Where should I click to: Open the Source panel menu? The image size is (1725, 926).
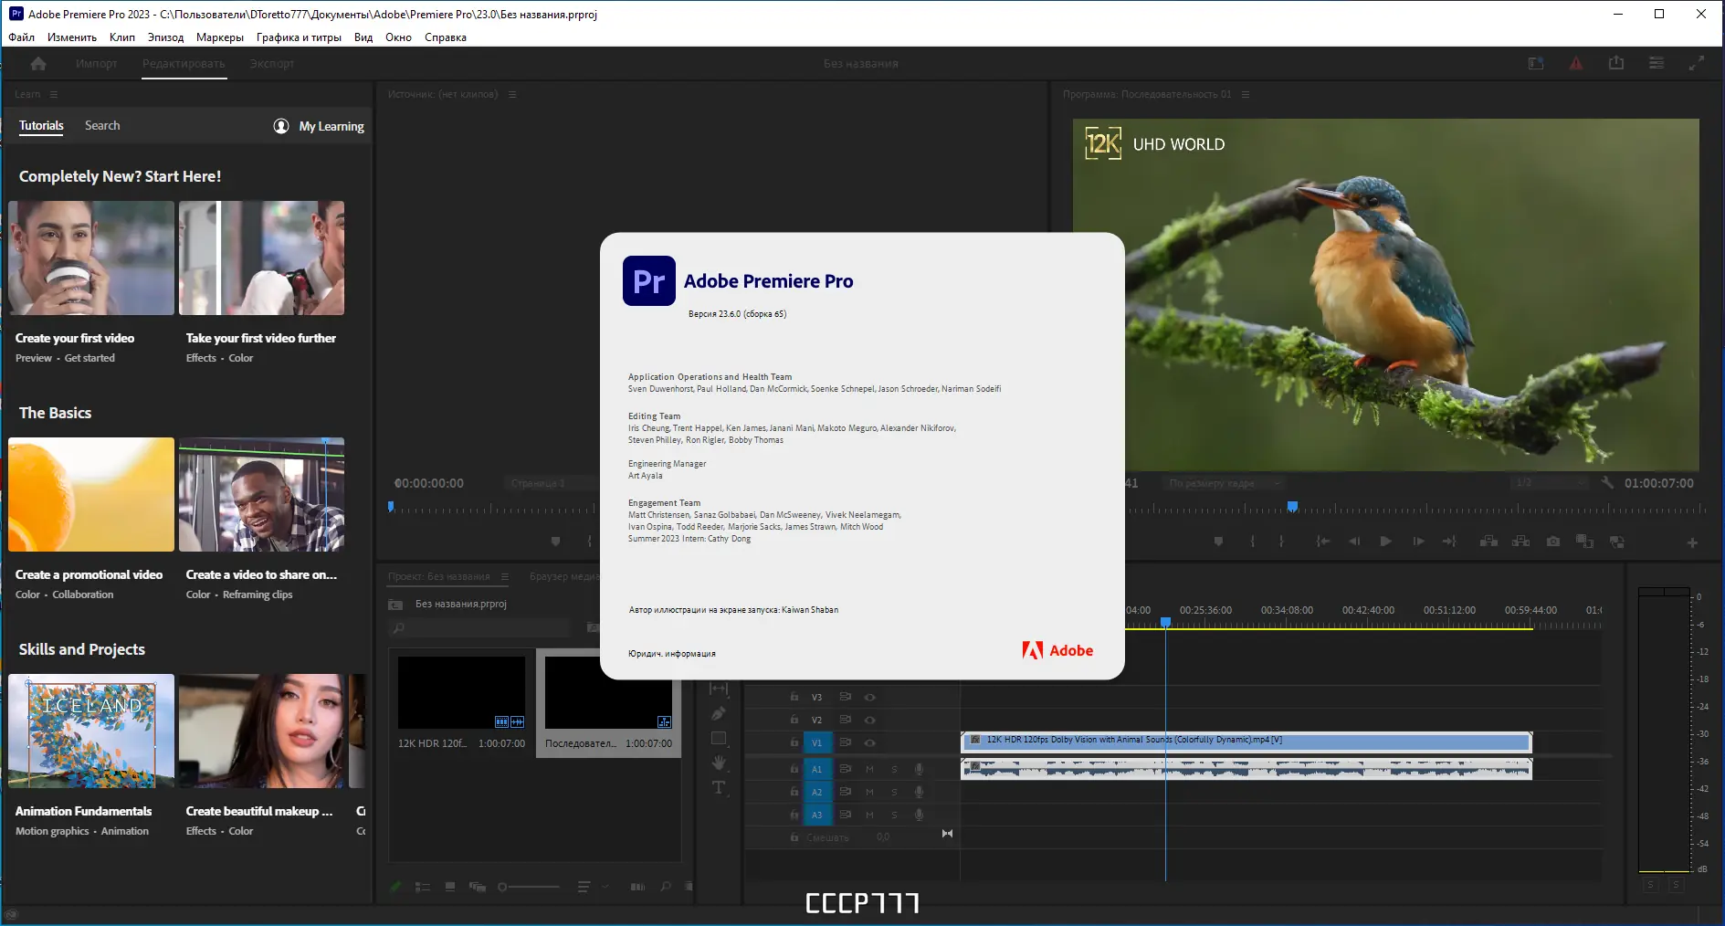(x=512, y=94)
